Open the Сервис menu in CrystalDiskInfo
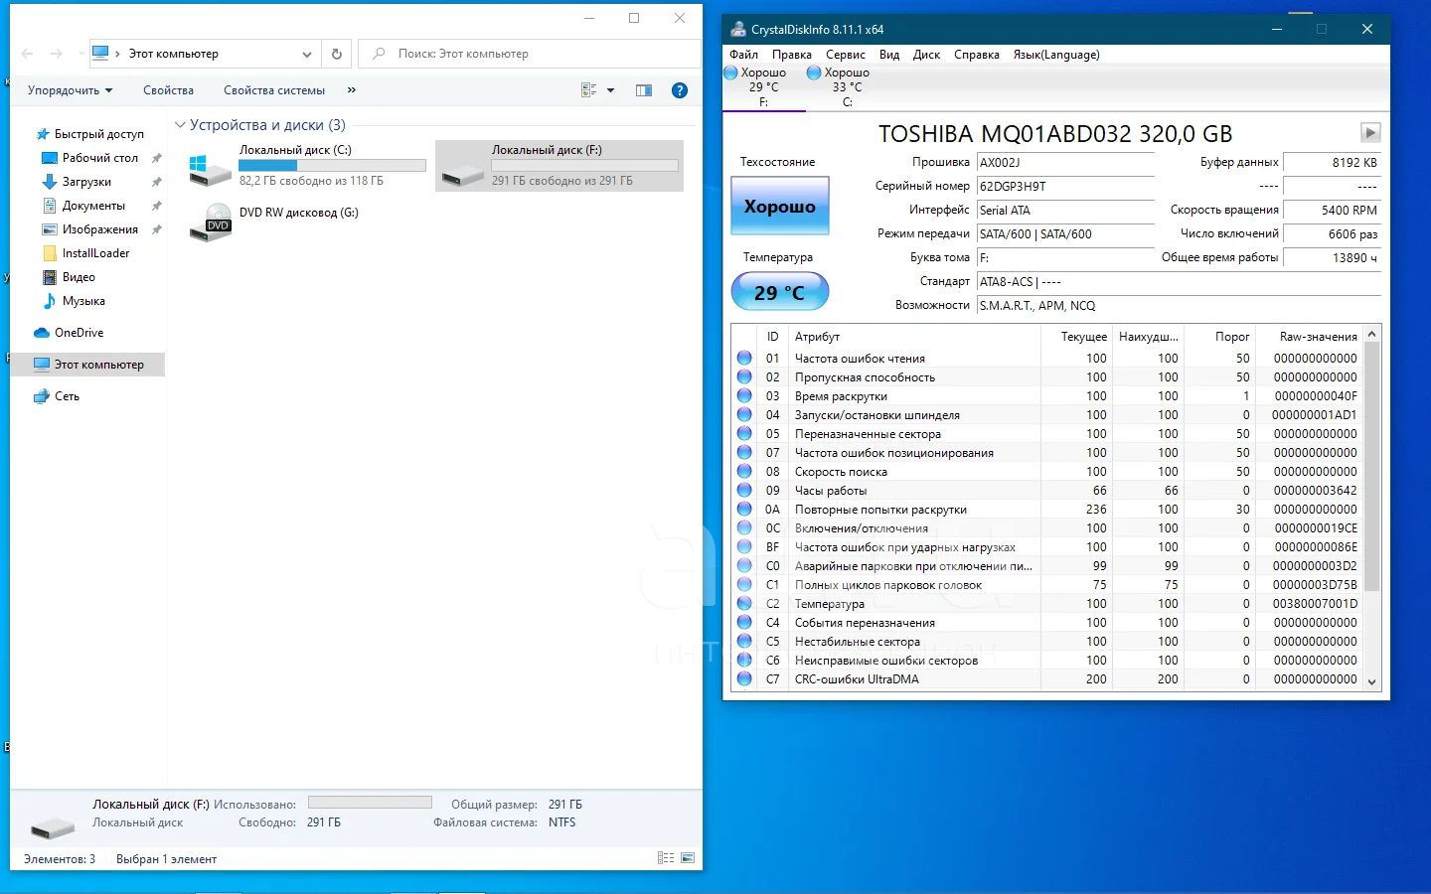 point(846,55)
